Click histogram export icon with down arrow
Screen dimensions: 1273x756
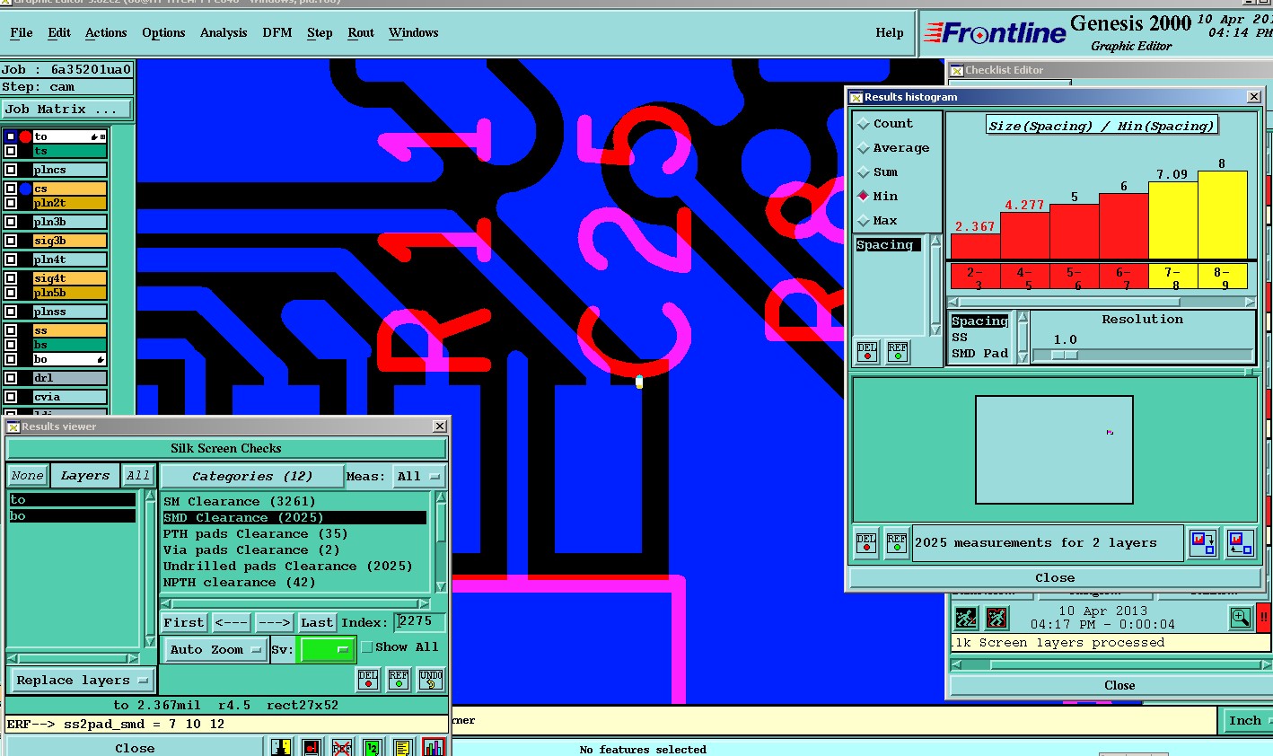(x=1202, y=542)
